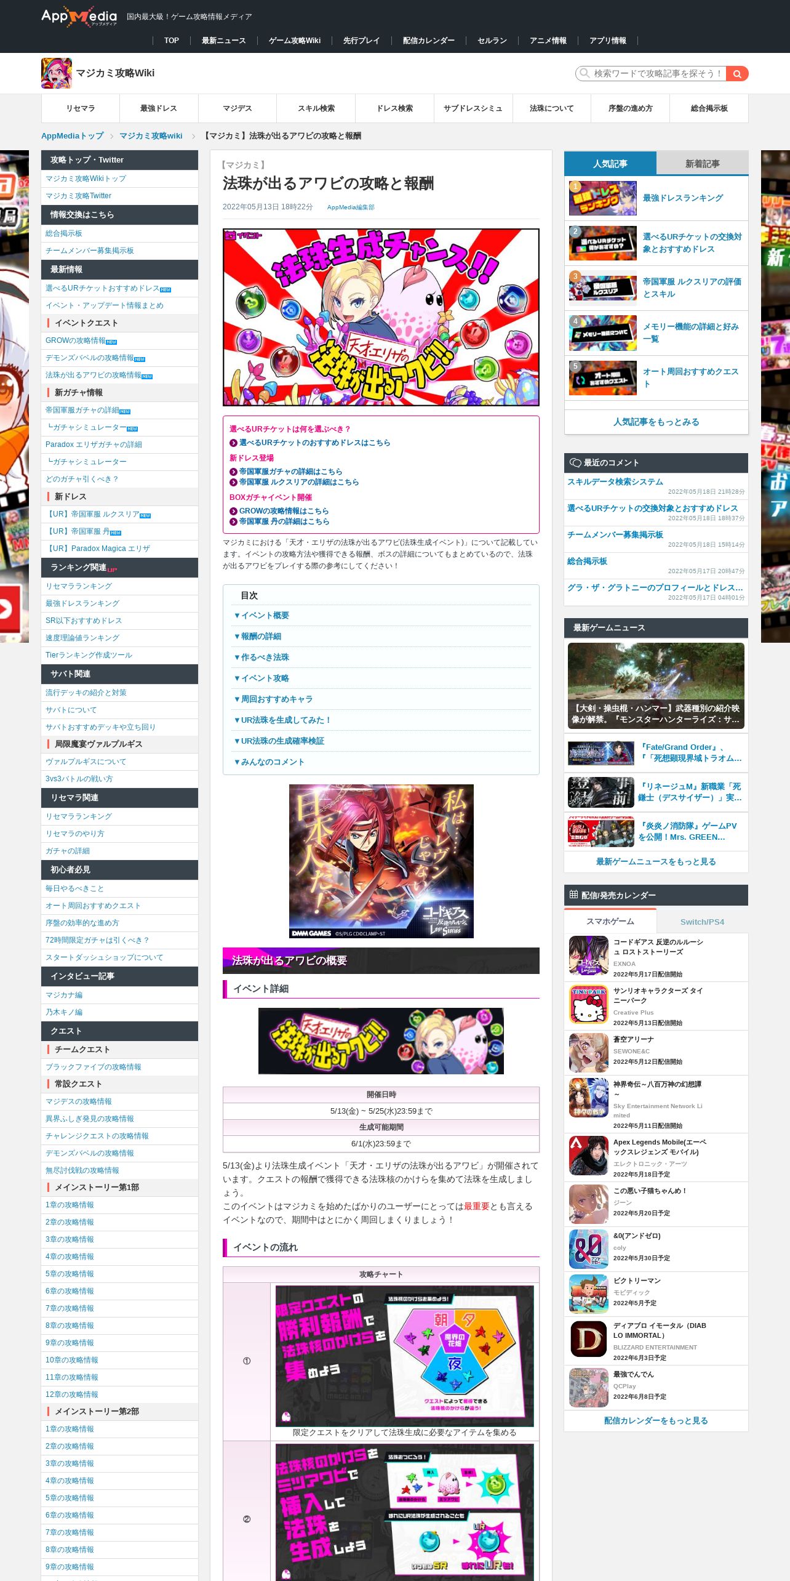Jump to 作るべき法珠 section
The width and height of the screenshot is (790, 1581).
261,658
